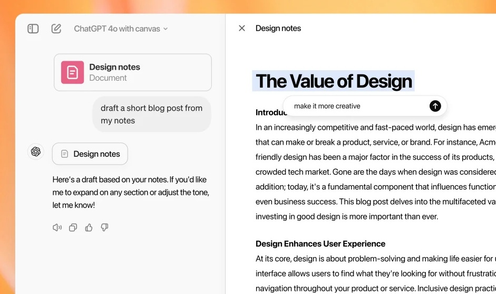Click the ChatGPT logo avatar
This screenshot has height=294, width=496.
pyautogui.click(x=36, y=152)
